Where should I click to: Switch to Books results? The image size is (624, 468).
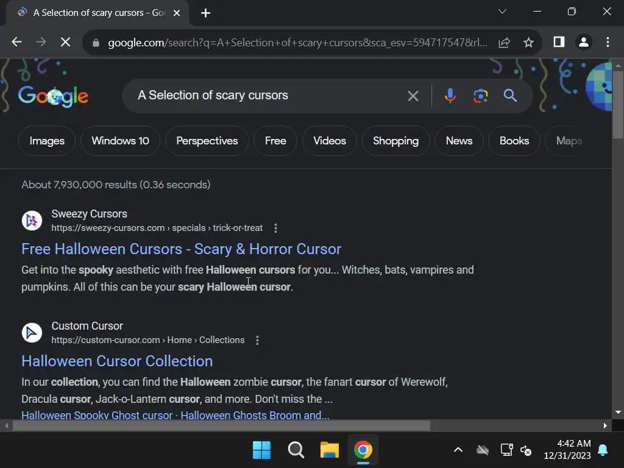click(514, 141)
